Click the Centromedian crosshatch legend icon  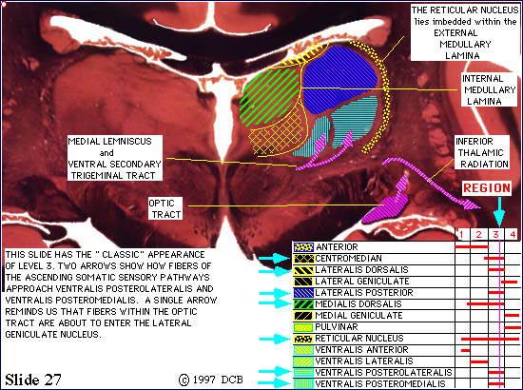pyautogui.click(x=303, y=259)
